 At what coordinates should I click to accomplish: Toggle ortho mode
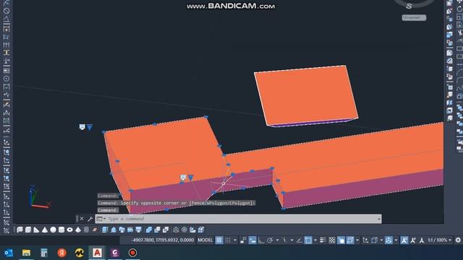click(x=261, y=240)
